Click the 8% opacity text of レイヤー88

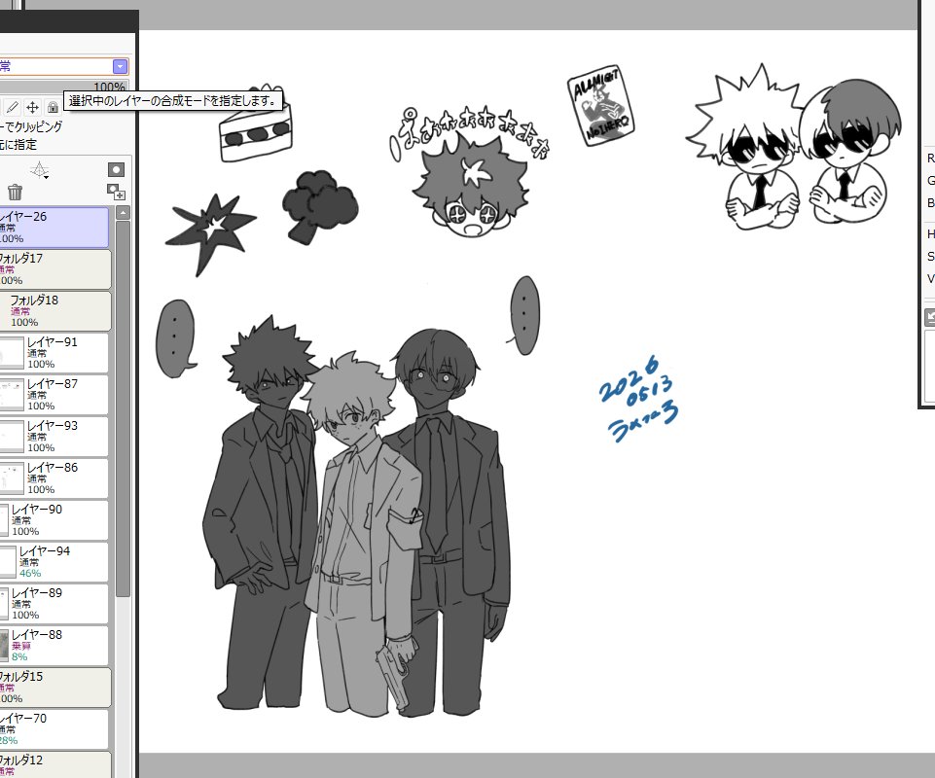[x=19, y=656]
